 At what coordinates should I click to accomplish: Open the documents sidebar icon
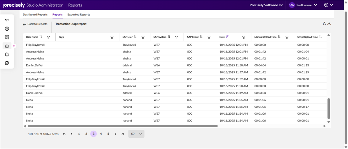coord(7,63)
